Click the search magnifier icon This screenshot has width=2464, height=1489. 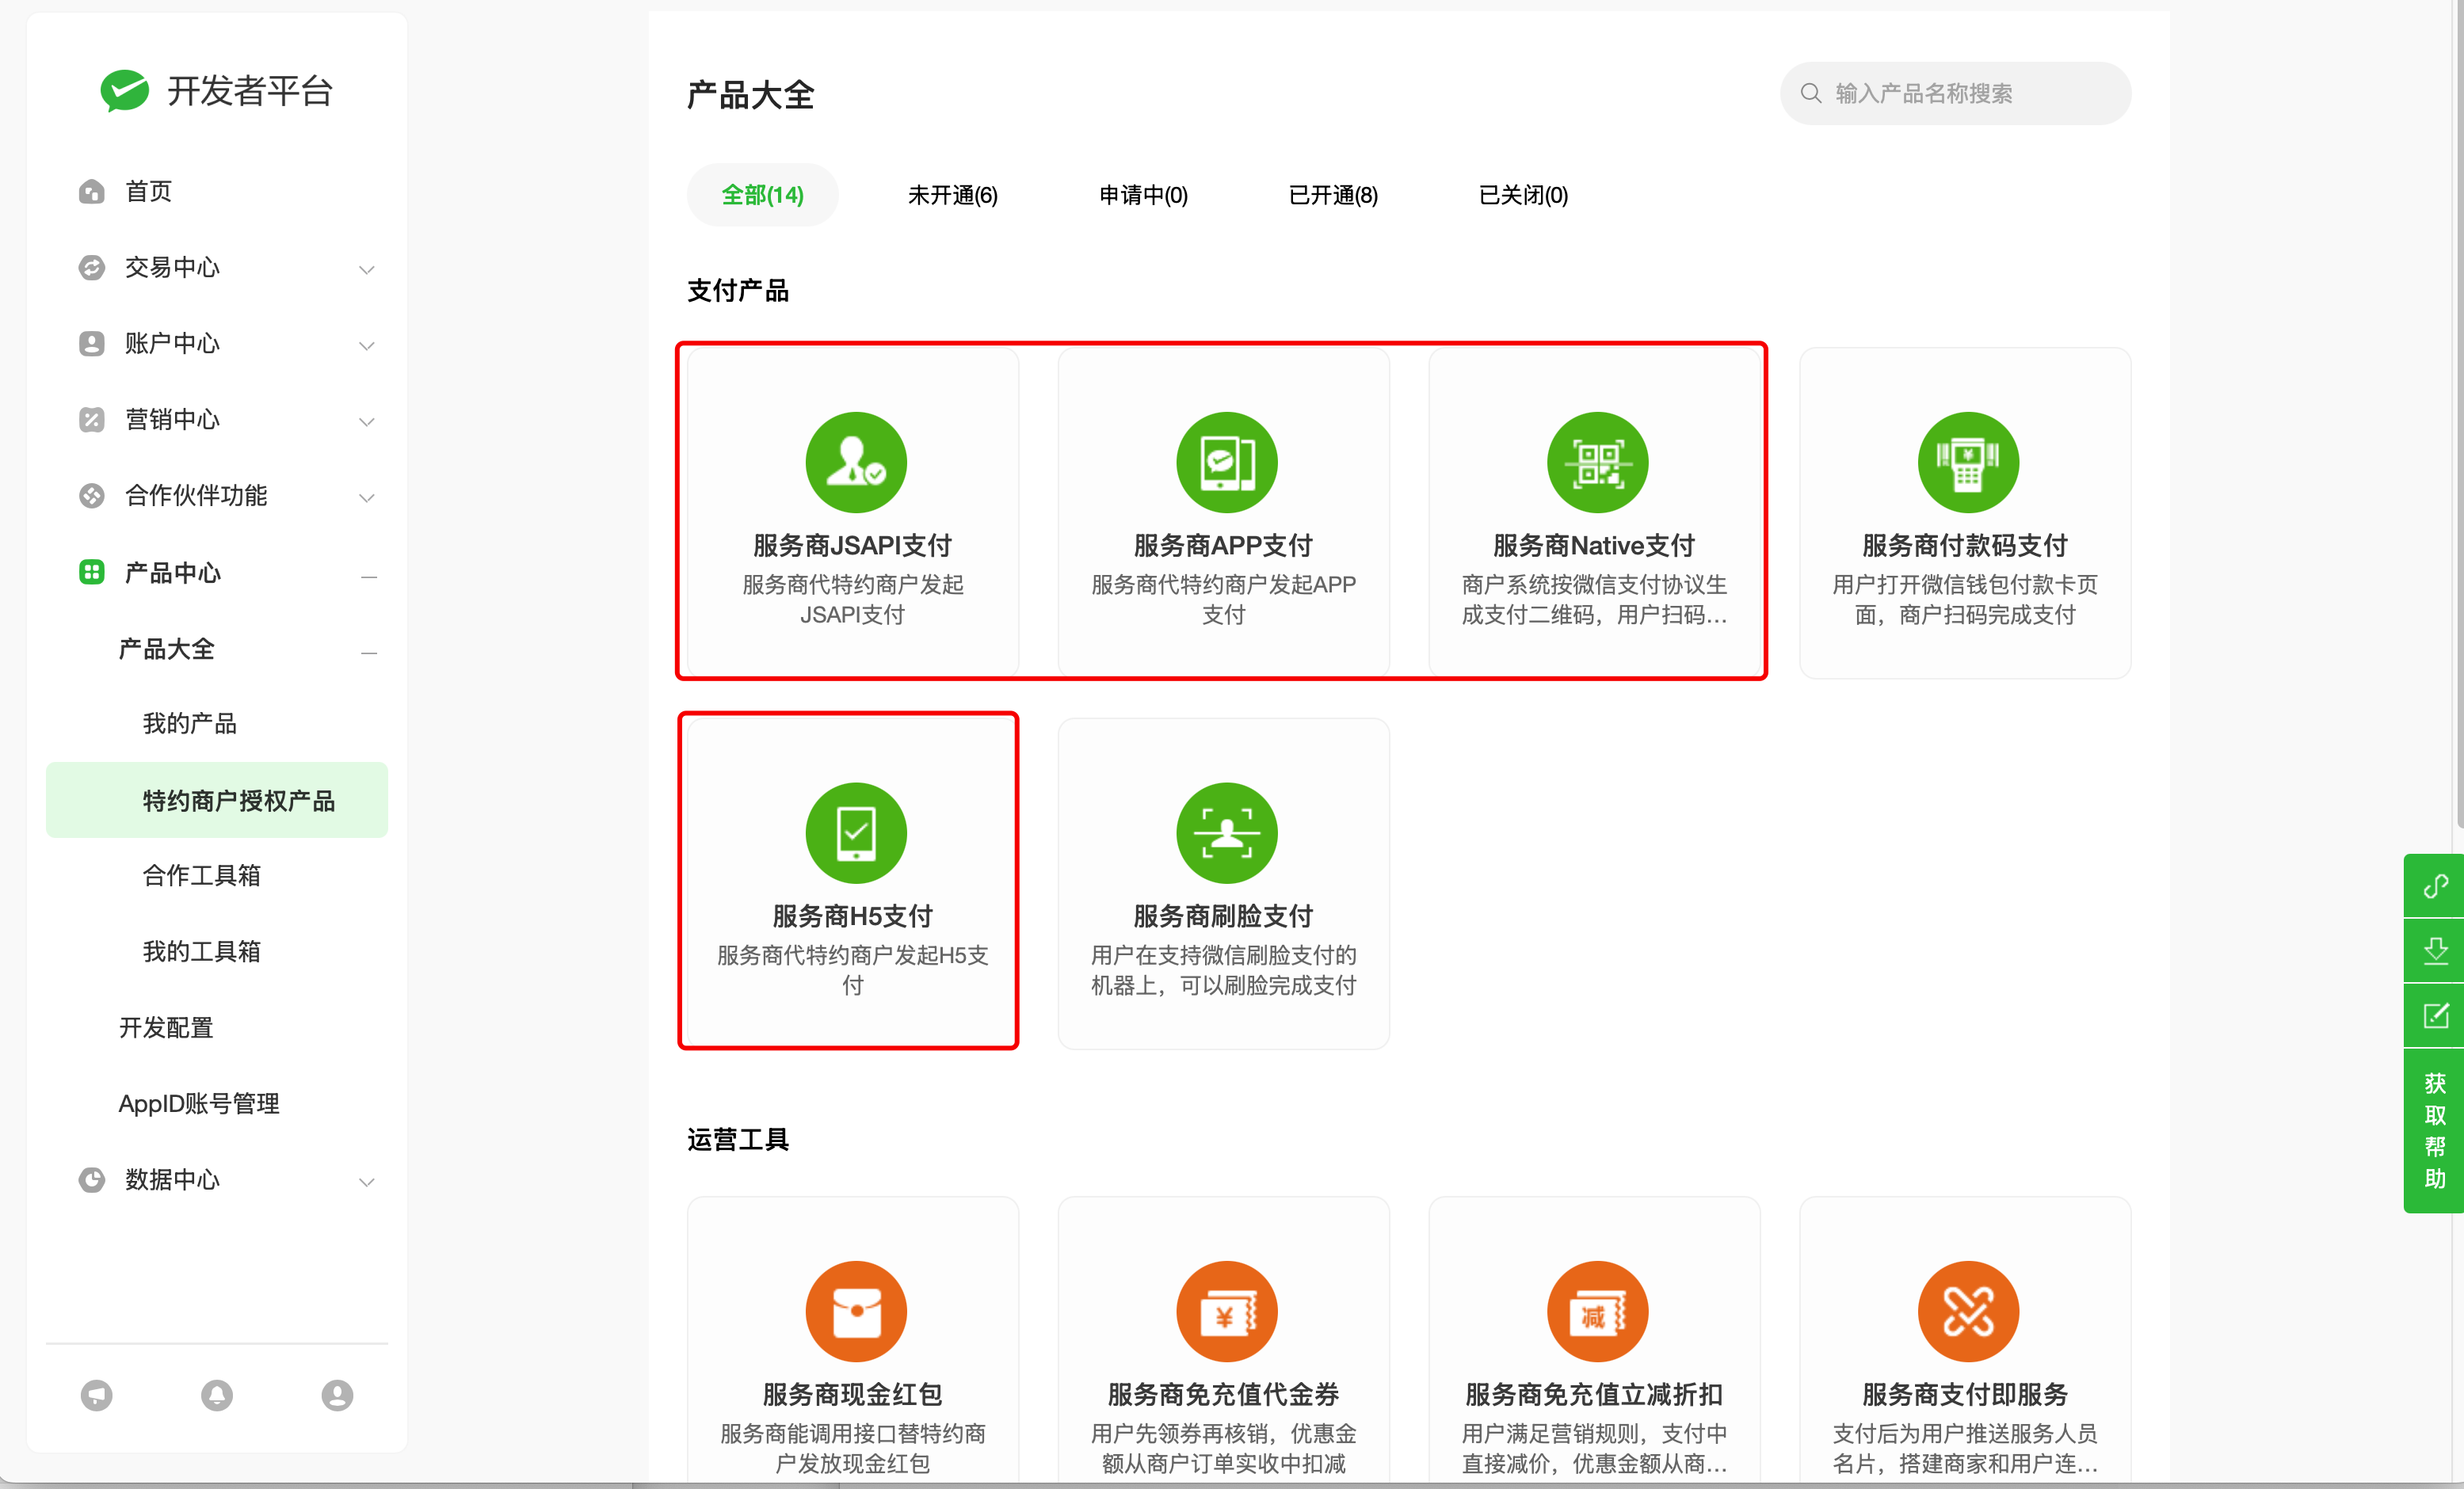[1811, 93]
